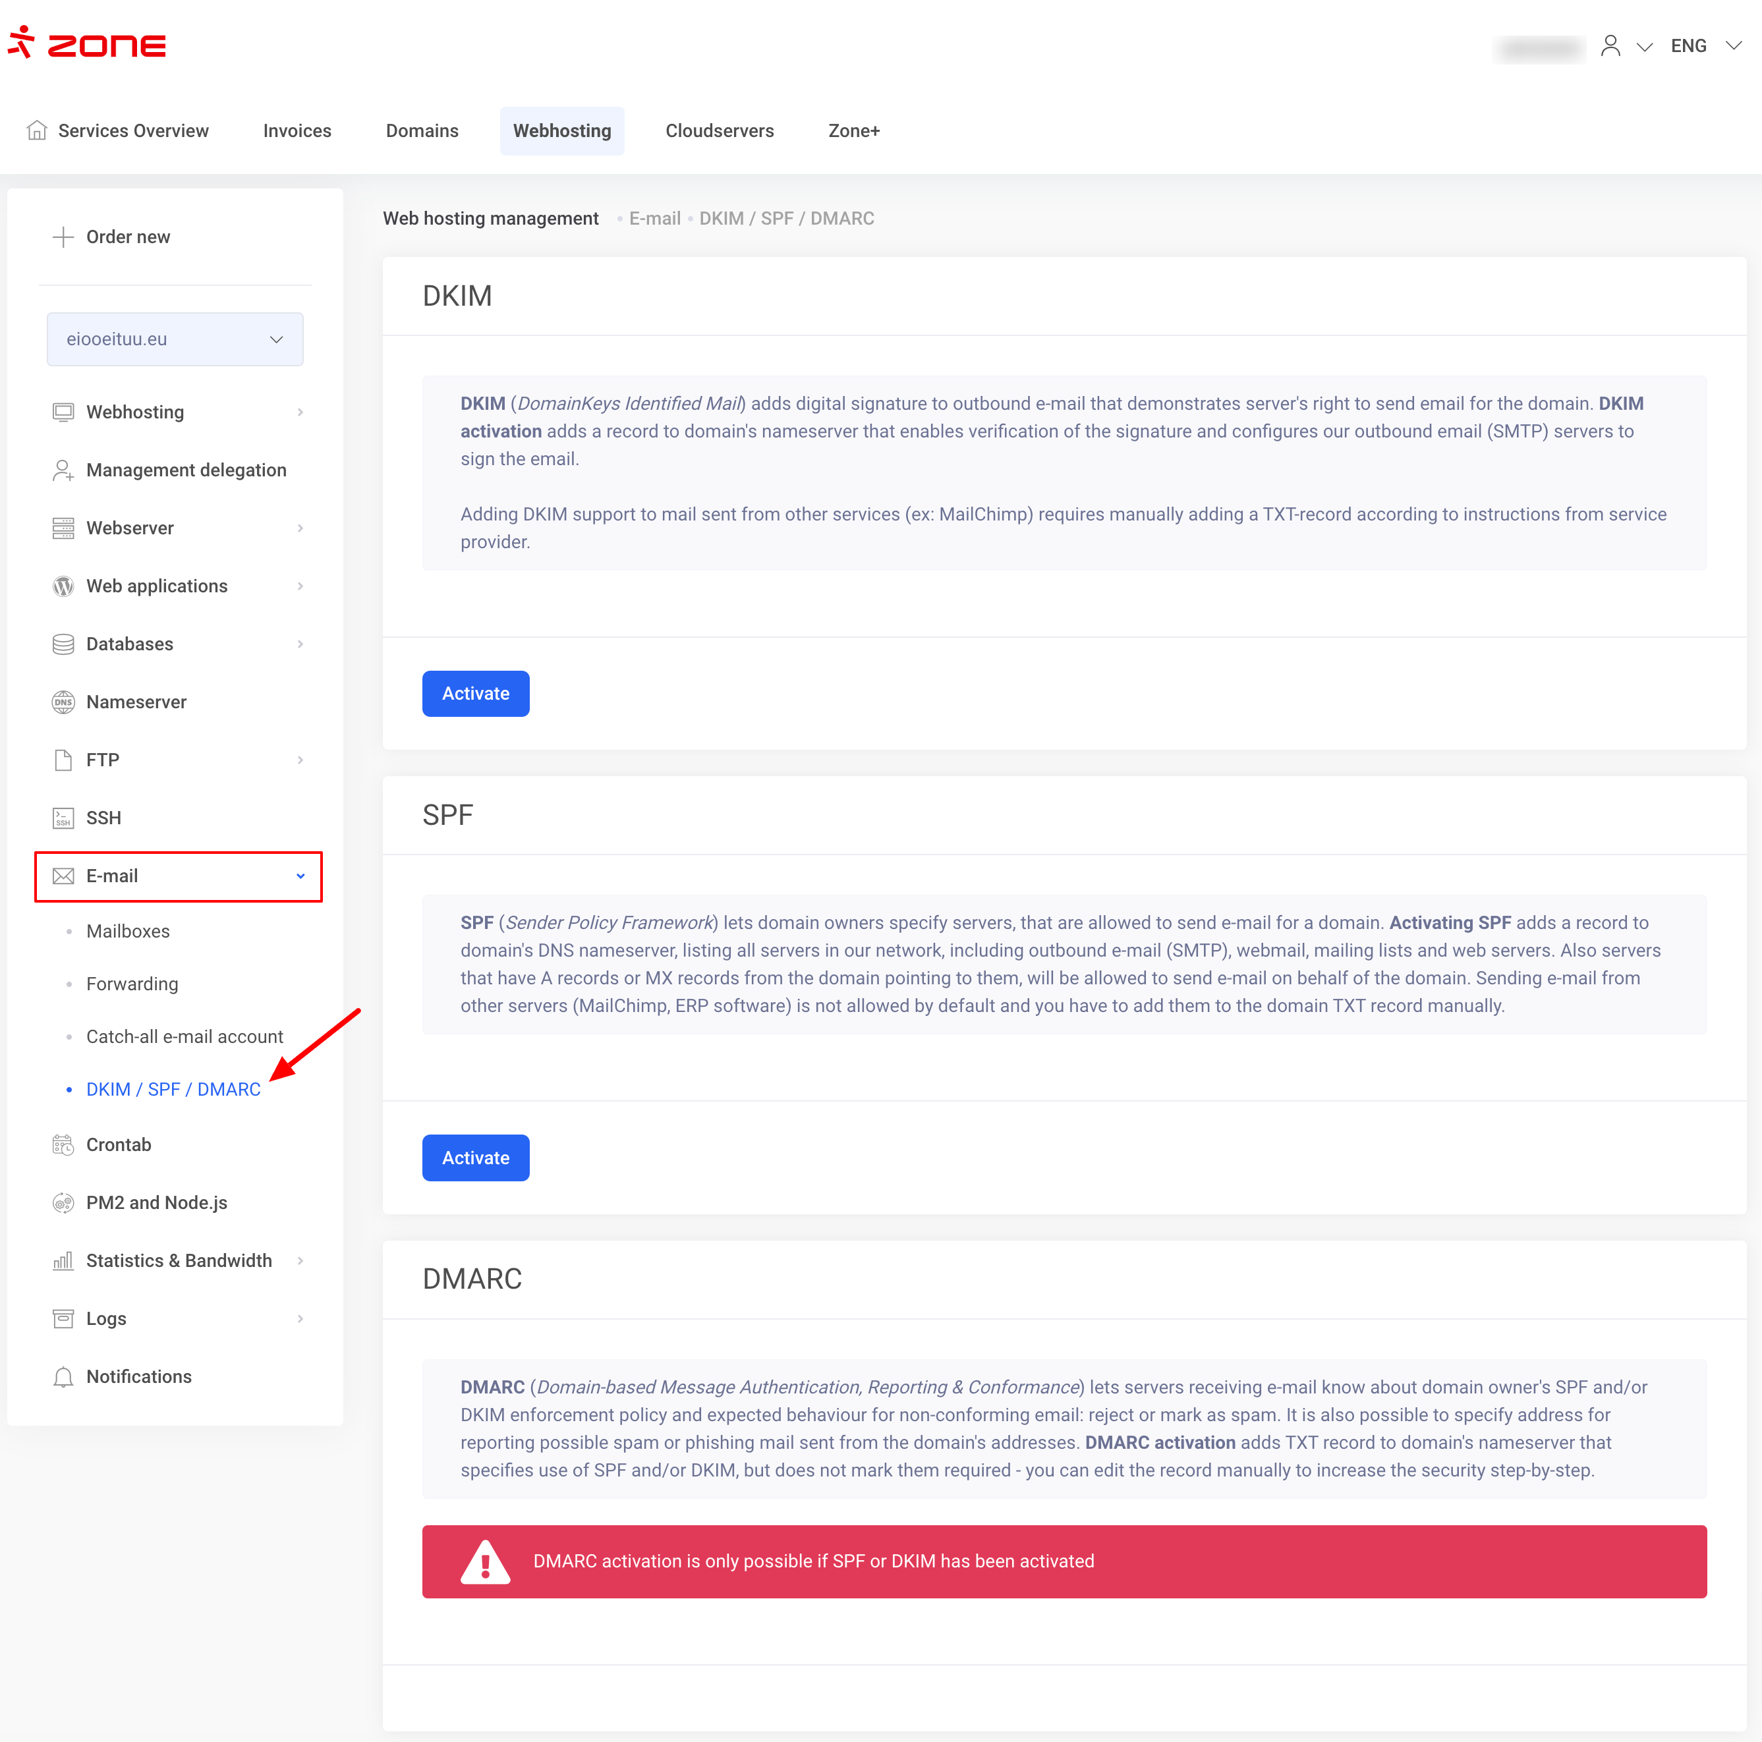Expand the Statistics & Bandwidth submenu
The width and height of the screenshot is (1762, 1742).
tap(300, 1260)
